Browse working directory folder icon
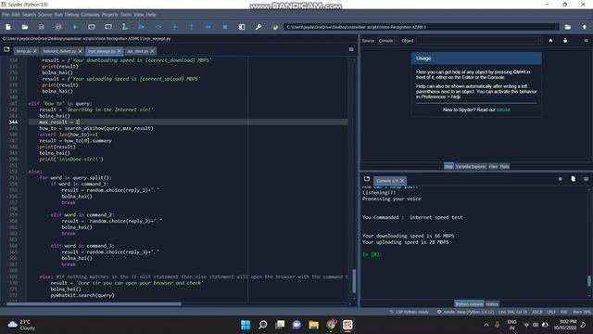593x334 pixels. click(568, 27)
